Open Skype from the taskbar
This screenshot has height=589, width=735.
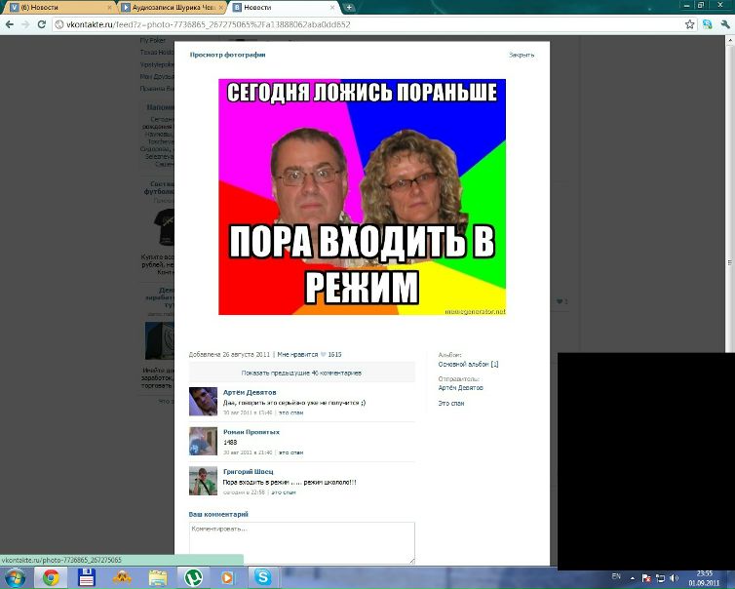[262, 576]
